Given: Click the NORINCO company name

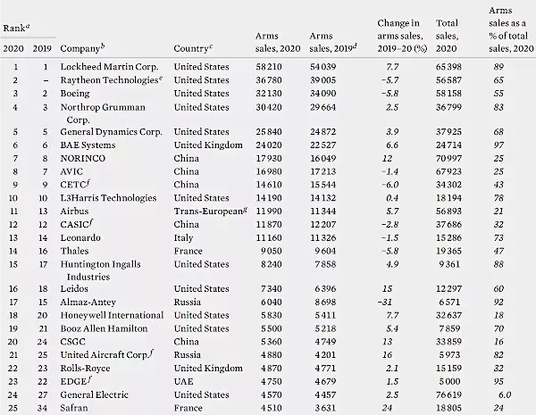Looking at the screenshot, I should pos(80,158).
